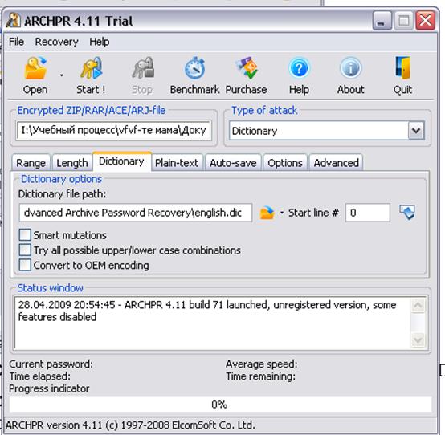The height and width of the screenshot is (435, 445).
Task: Enable Smart mutations checkbox
Action: 25,235
